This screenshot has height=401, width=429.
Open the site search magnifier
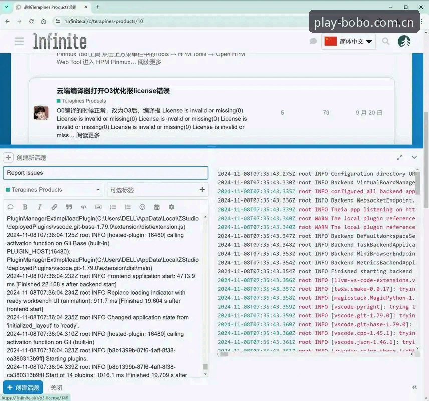[x=386, y=41]
